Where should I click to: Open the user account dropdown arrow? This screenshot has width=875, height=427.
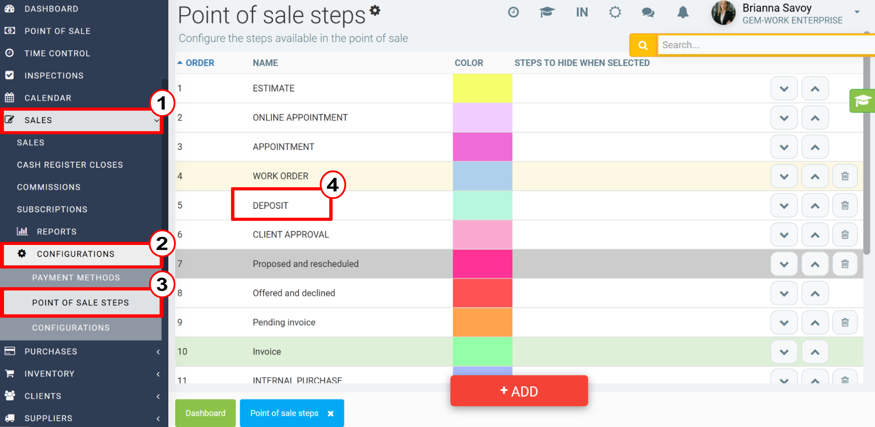click(x=857, y=12)
